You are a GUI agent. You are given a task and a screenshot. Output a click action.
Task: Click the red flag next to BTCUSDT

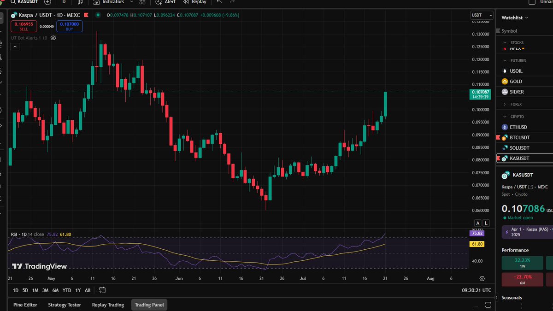(x=498, y=137)
